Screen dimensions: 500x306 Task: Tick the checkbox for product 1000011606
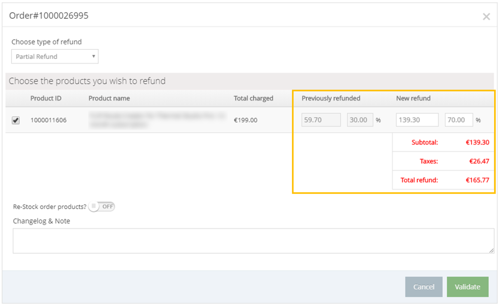tap(16, 120)
